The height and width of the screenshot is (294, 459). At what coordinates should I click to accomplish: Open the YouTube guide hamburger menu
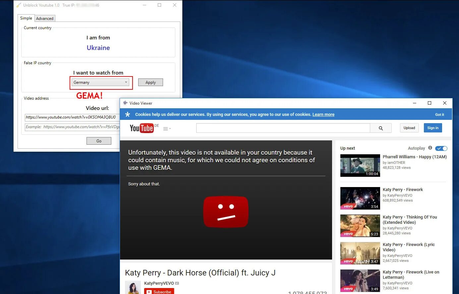[167, 129]
